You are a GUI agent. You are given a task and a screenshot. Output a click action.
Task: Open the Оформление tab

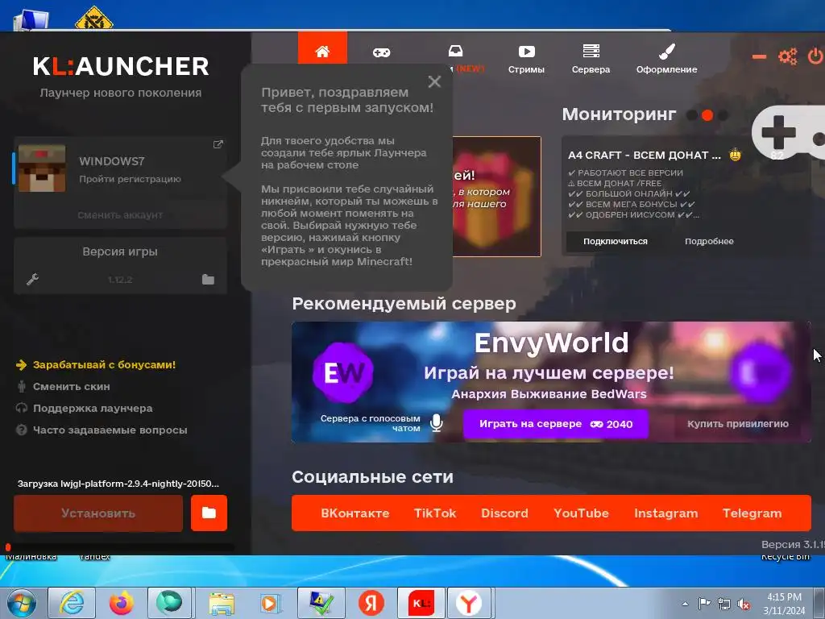(666, 59)
